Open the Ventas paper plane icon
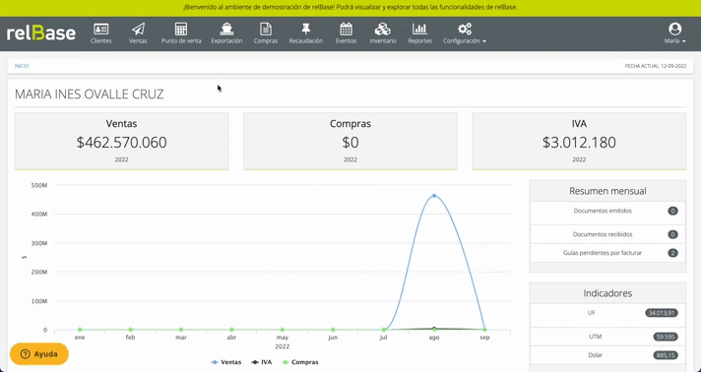The height and width of the screenshot is (372, 701). click(x=138, y=30)
